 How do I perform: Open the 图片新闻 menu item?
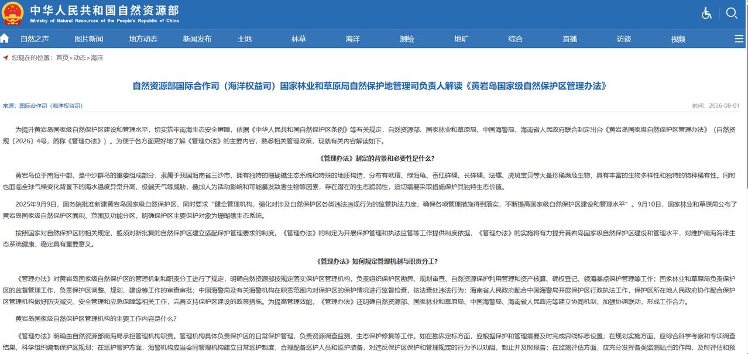tap(89, 39)
